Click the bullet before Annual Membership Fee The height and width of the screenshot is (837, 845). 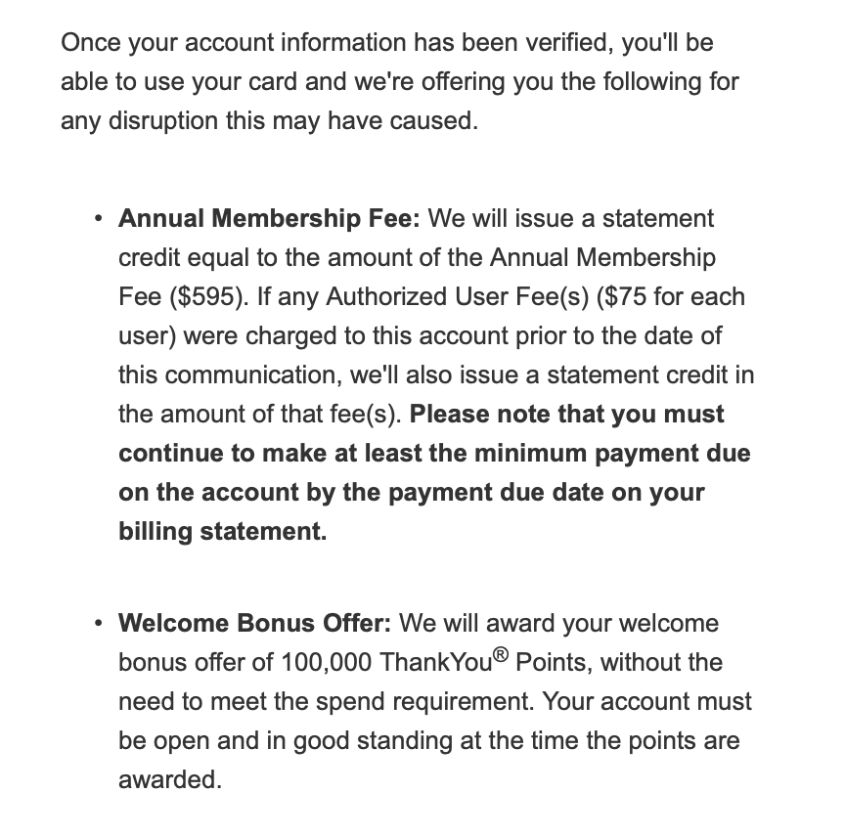tap(98, 219)
